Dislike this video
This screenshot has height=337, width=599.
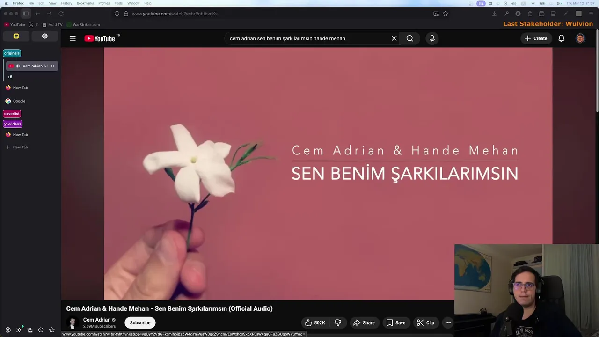(338, 322)
